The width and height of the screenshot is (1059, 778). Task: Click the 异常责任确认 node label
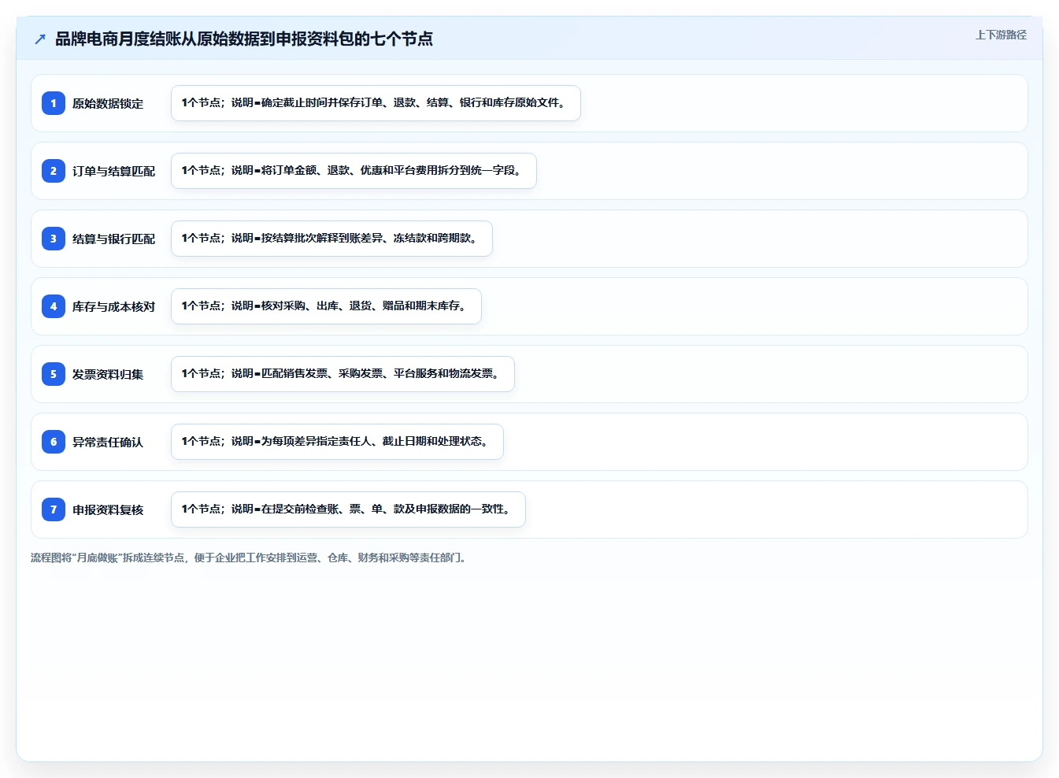(108, 442)
